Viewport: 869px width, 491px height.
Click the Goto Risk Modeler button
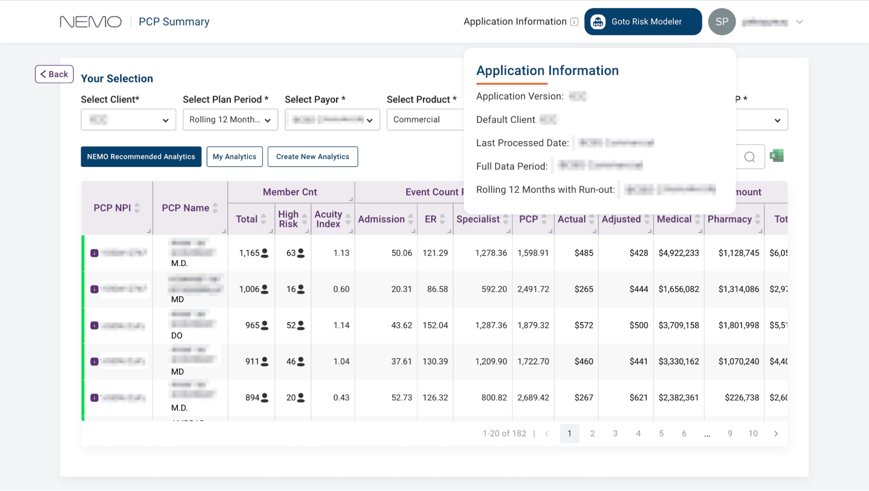tap(643, 22)
